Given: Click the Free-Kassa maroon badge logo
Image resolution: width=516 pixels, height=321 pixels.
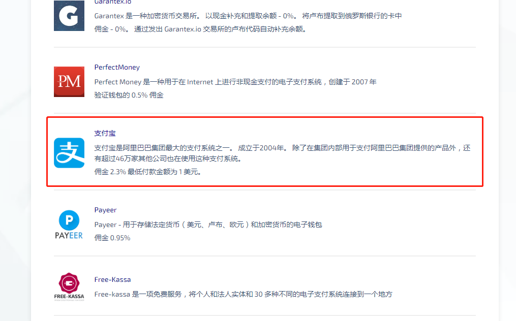Looking at the screenshot, I should coord(69,282).
